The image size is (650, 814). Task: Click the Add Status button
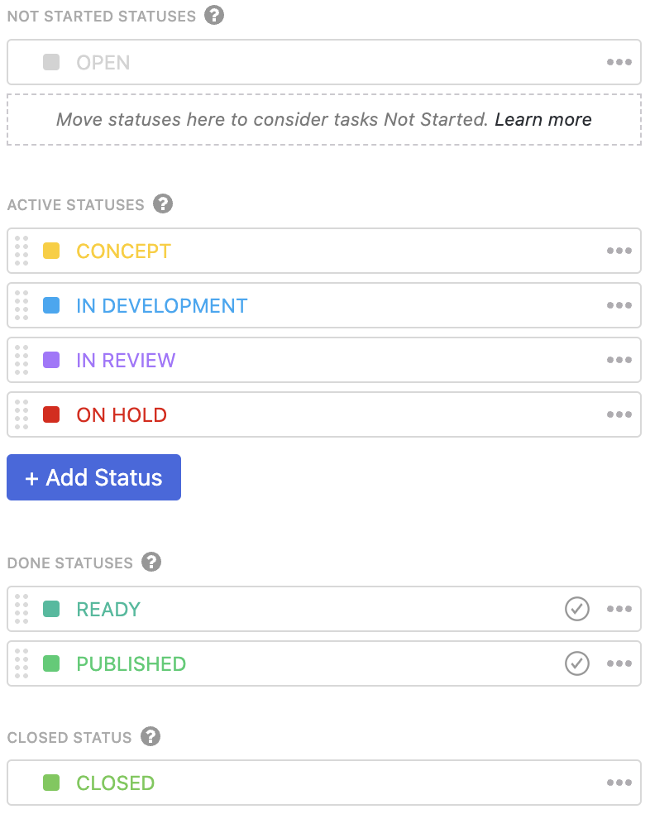coord(93,476)
